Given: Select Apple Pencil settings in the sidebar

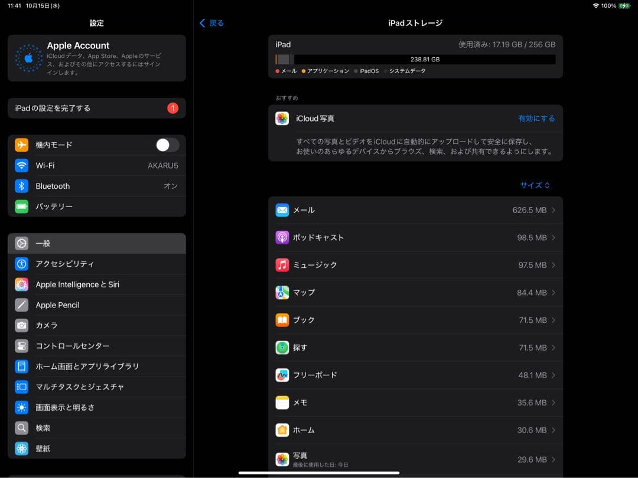Looking at the screenshot, I should [x=96, y=305].
